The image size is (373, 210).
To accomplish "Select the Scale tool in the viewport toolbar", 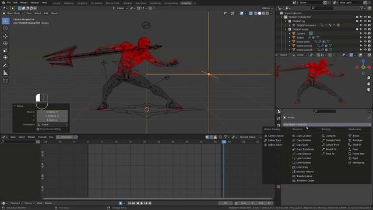I will click(5, 50).
